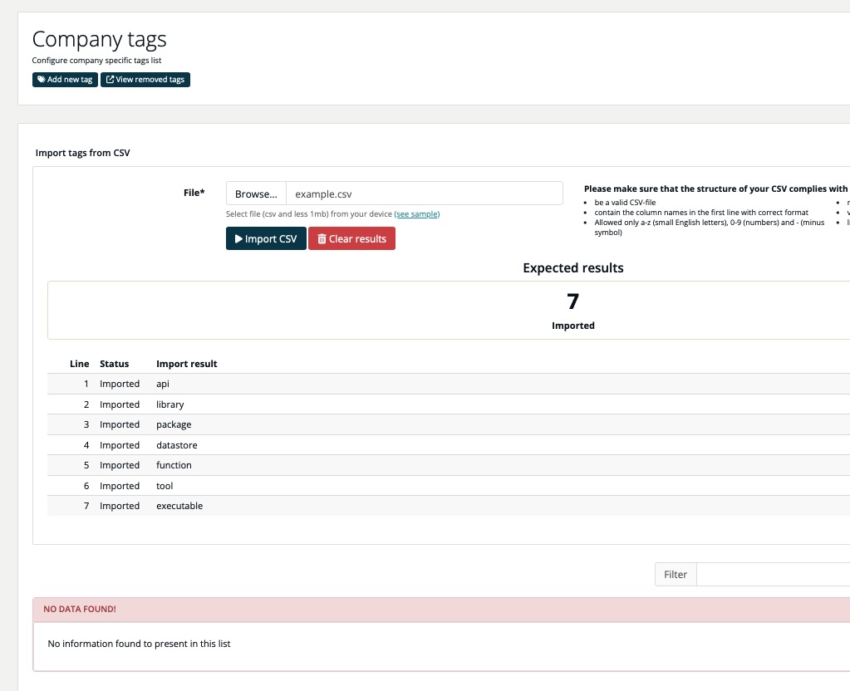Image resolution: width=850 pixels, height=691 pixels.
Task: Click Browse... to choose a file
Action: [x=256, y=194]
